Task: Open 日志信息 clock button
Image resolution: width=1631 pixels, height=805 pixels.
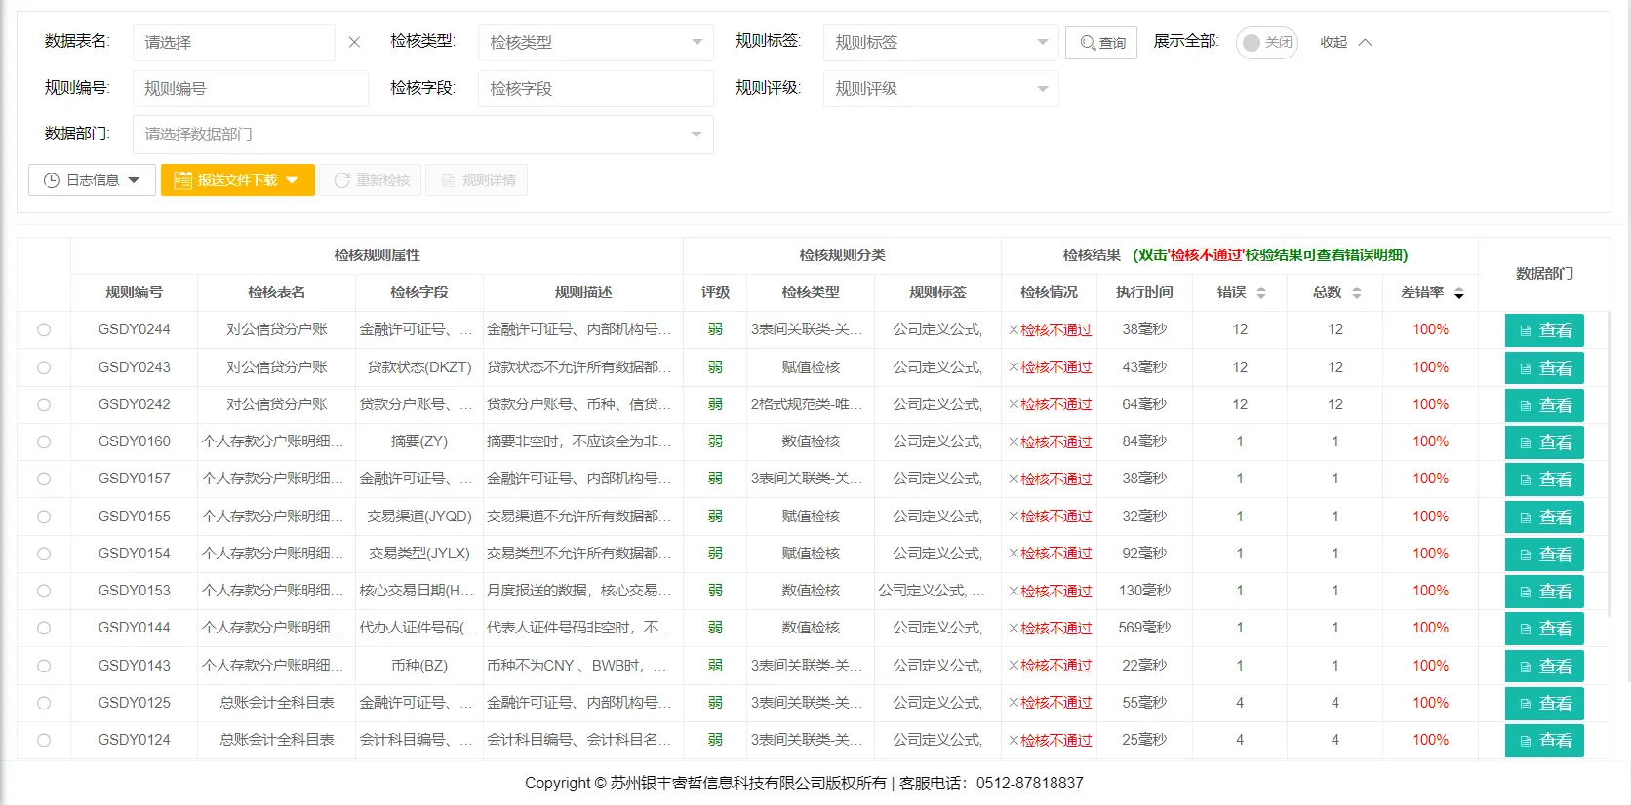Action: 92,180
